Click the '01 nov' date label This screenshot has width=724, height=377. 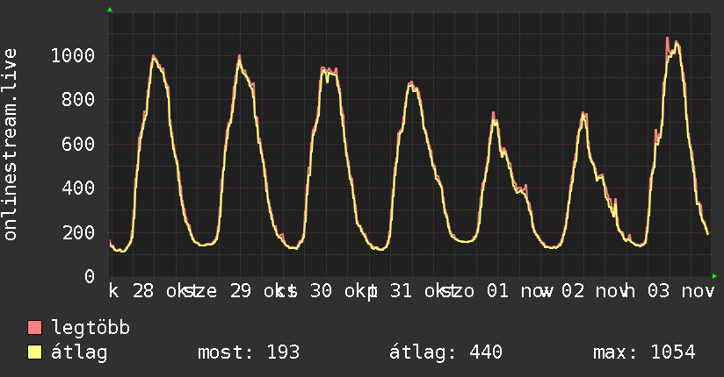(x=518, y=291)
